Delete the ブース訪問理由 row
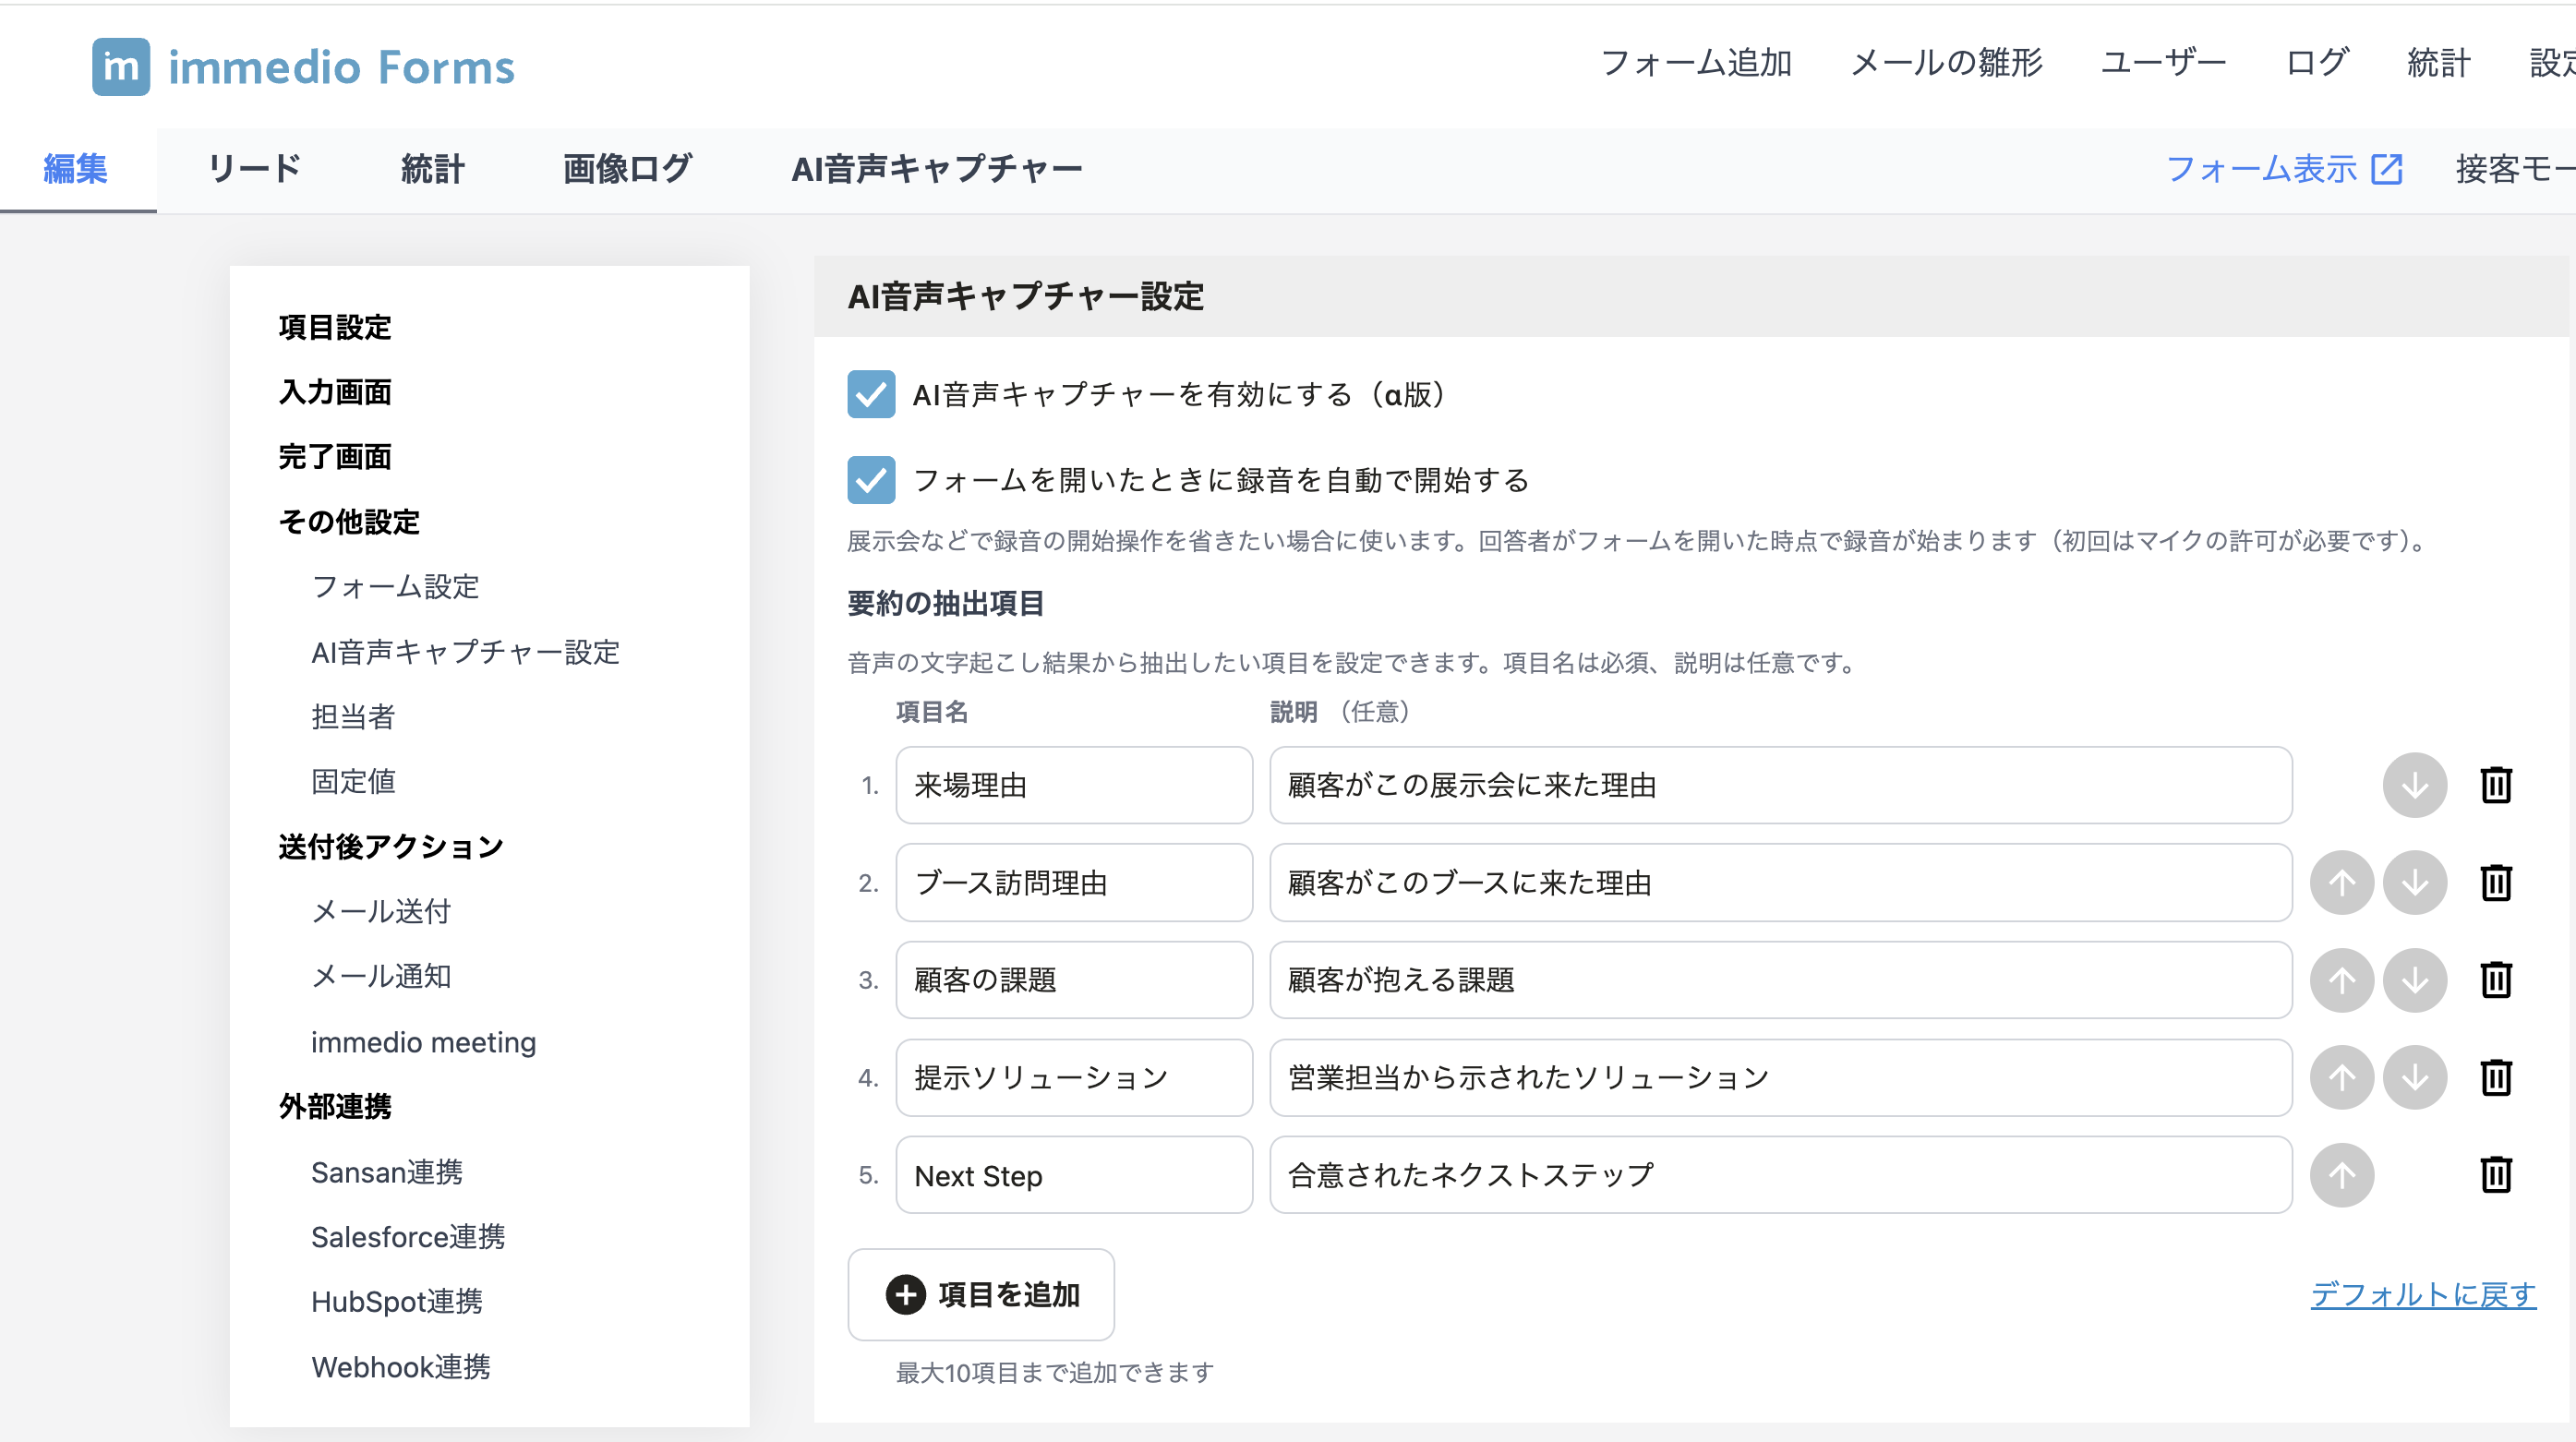 click(2496, 882)
